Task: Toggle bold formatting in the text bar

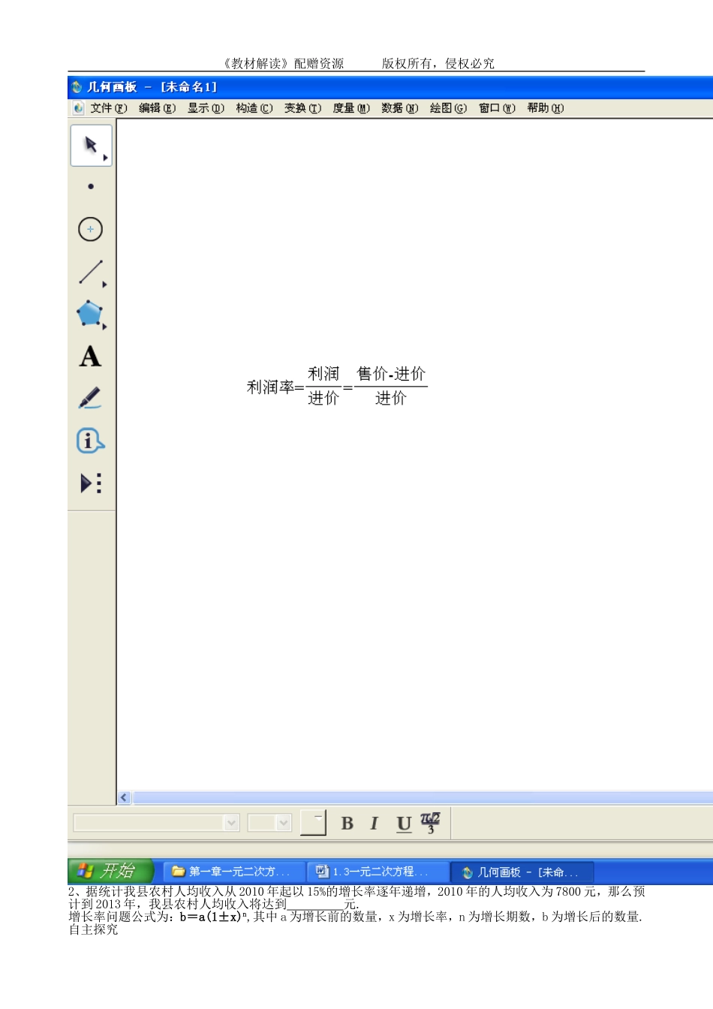Action: [x=346, y=822]
